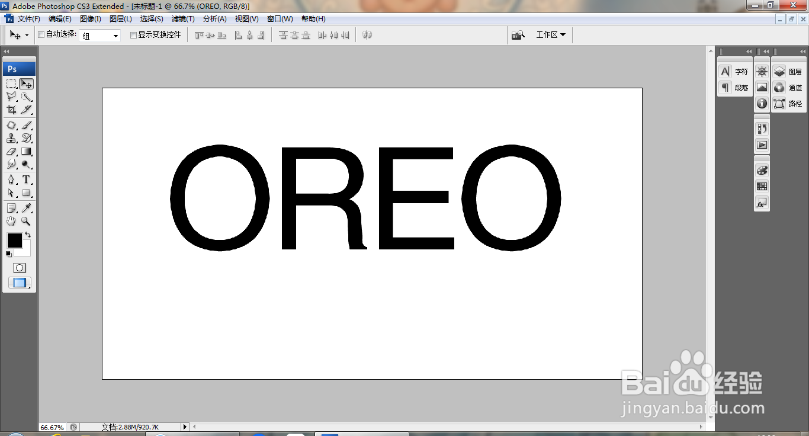The height and width of the screenshot is (436, 809).
Task: Open the 图层 layers panel
Action: tap(788, 72)
